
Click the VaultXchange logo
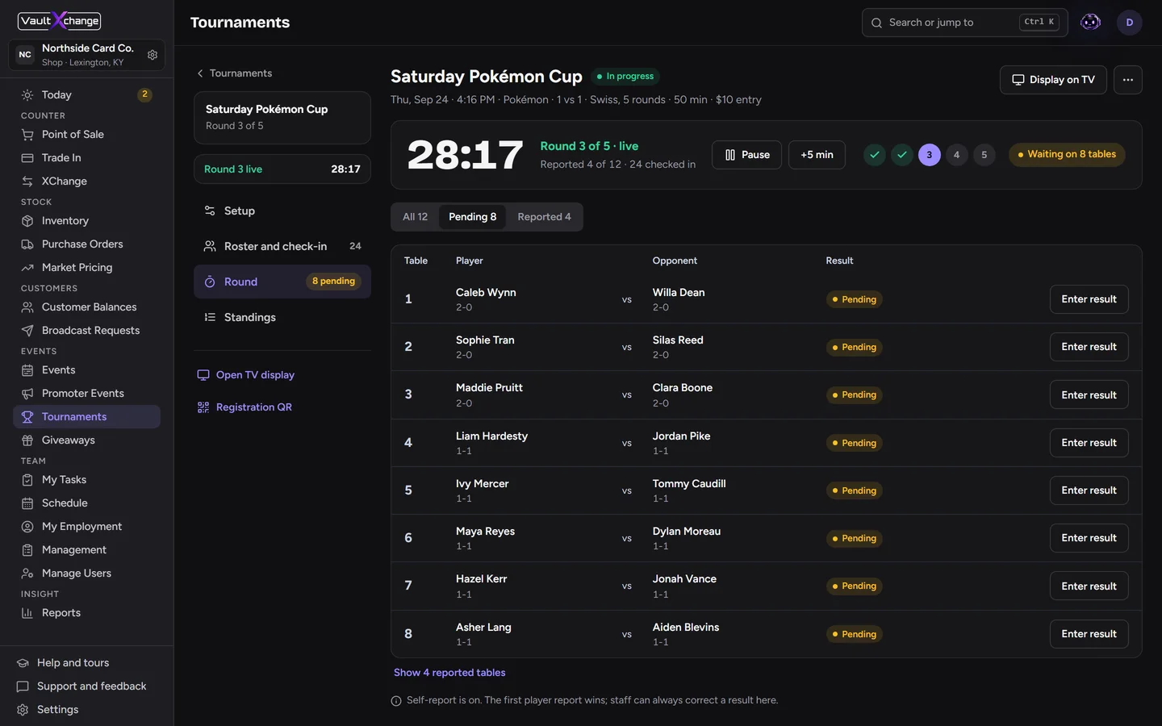[x=60, y=20]
